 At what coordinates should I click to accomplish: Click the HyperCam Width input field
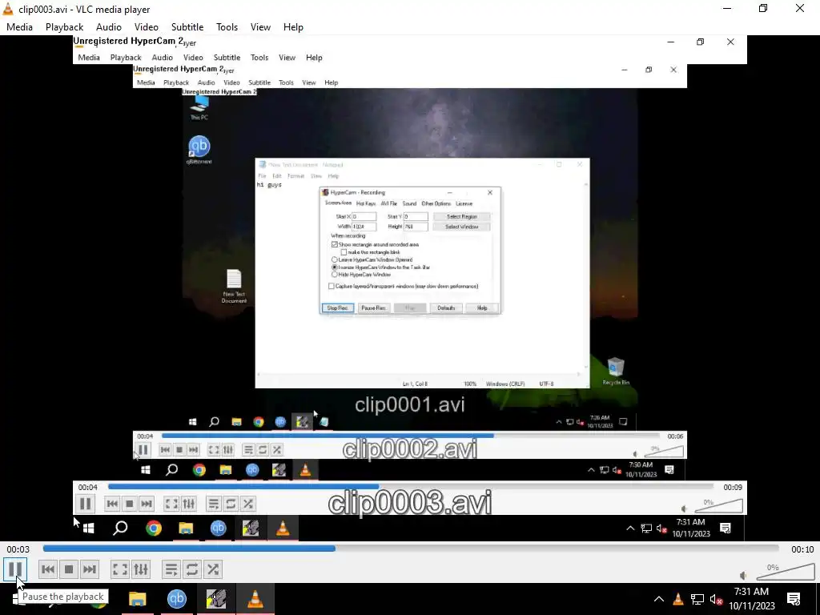(x=364, y=227)
